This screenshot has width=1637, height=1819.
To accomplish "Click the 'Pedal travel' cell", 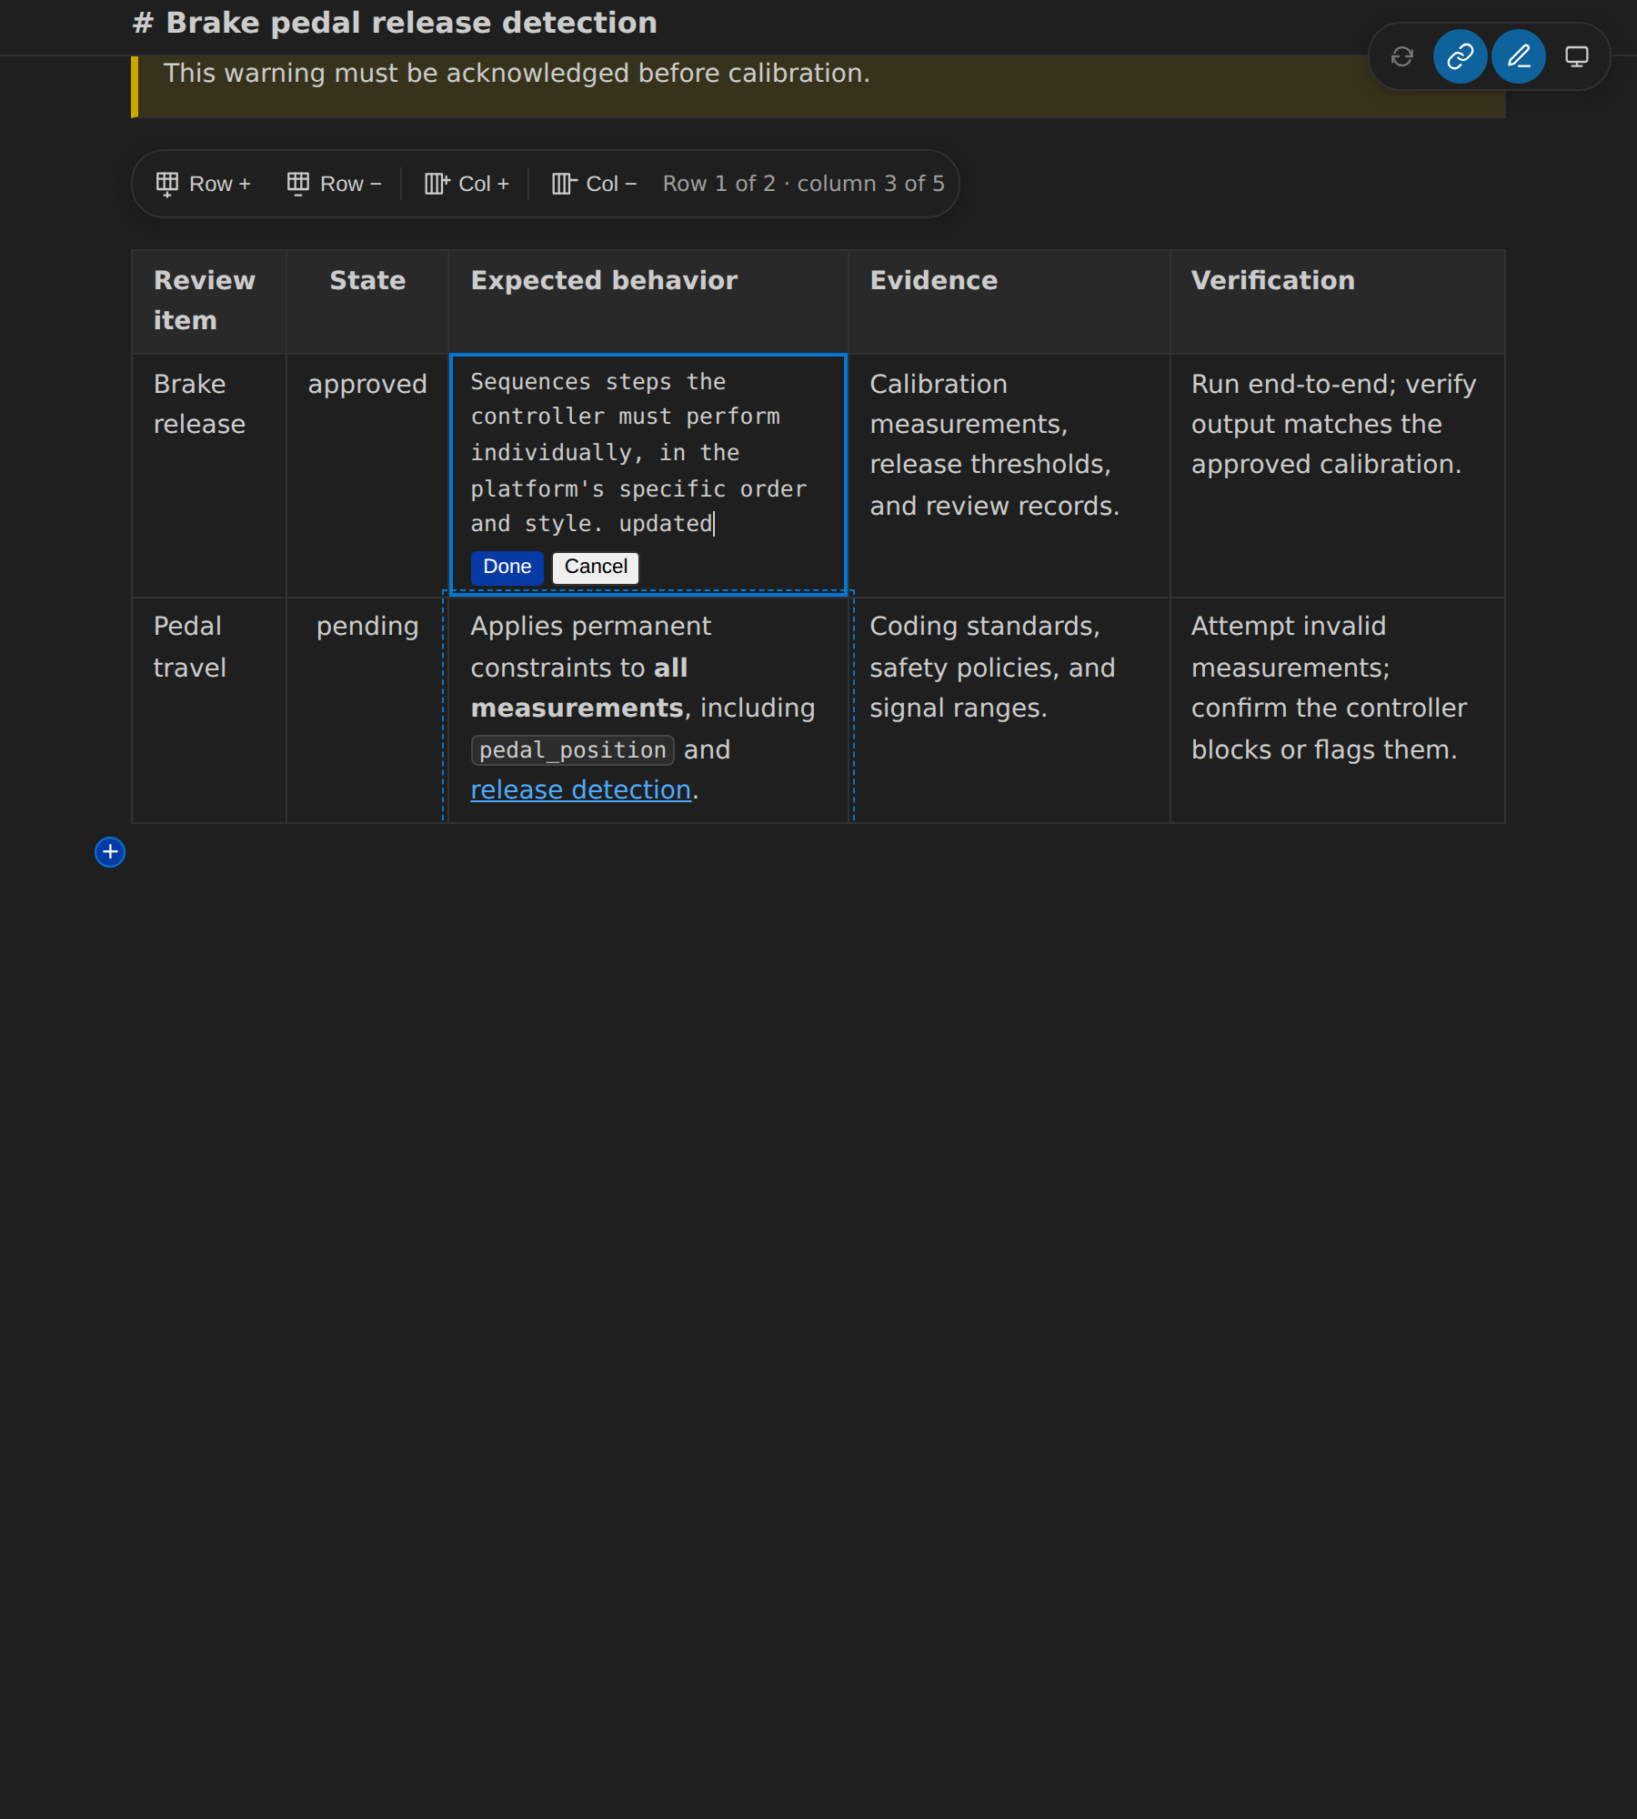I will point(209,710).
